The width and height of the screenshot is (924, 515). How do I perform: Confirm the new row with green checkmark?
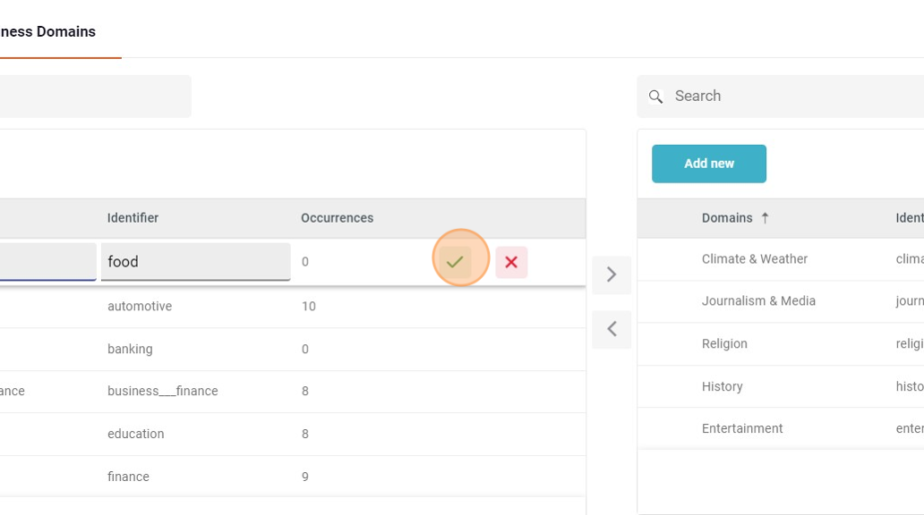[455, 262]
